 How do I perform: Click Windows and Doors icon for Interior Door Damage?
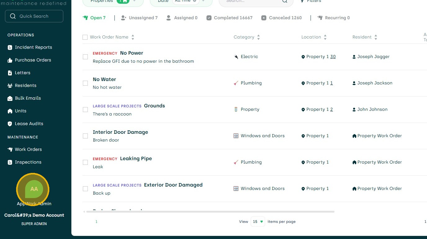click(x=236, y=136)
